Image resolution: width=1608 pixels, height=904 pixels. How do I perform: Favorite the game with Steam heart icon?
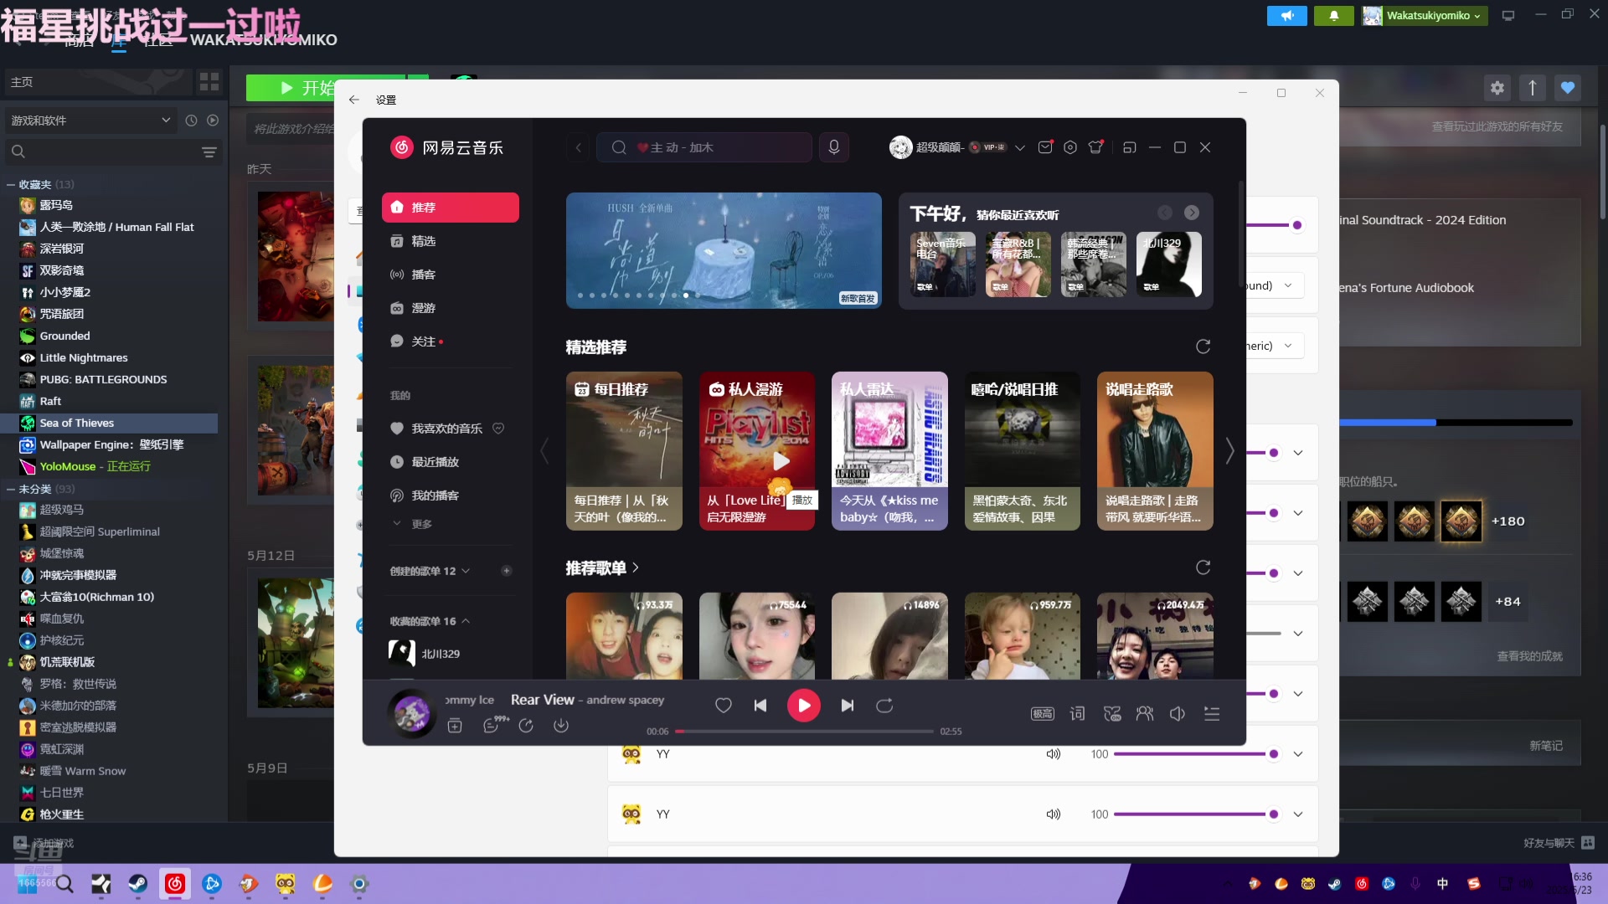tap(1568, 87)
